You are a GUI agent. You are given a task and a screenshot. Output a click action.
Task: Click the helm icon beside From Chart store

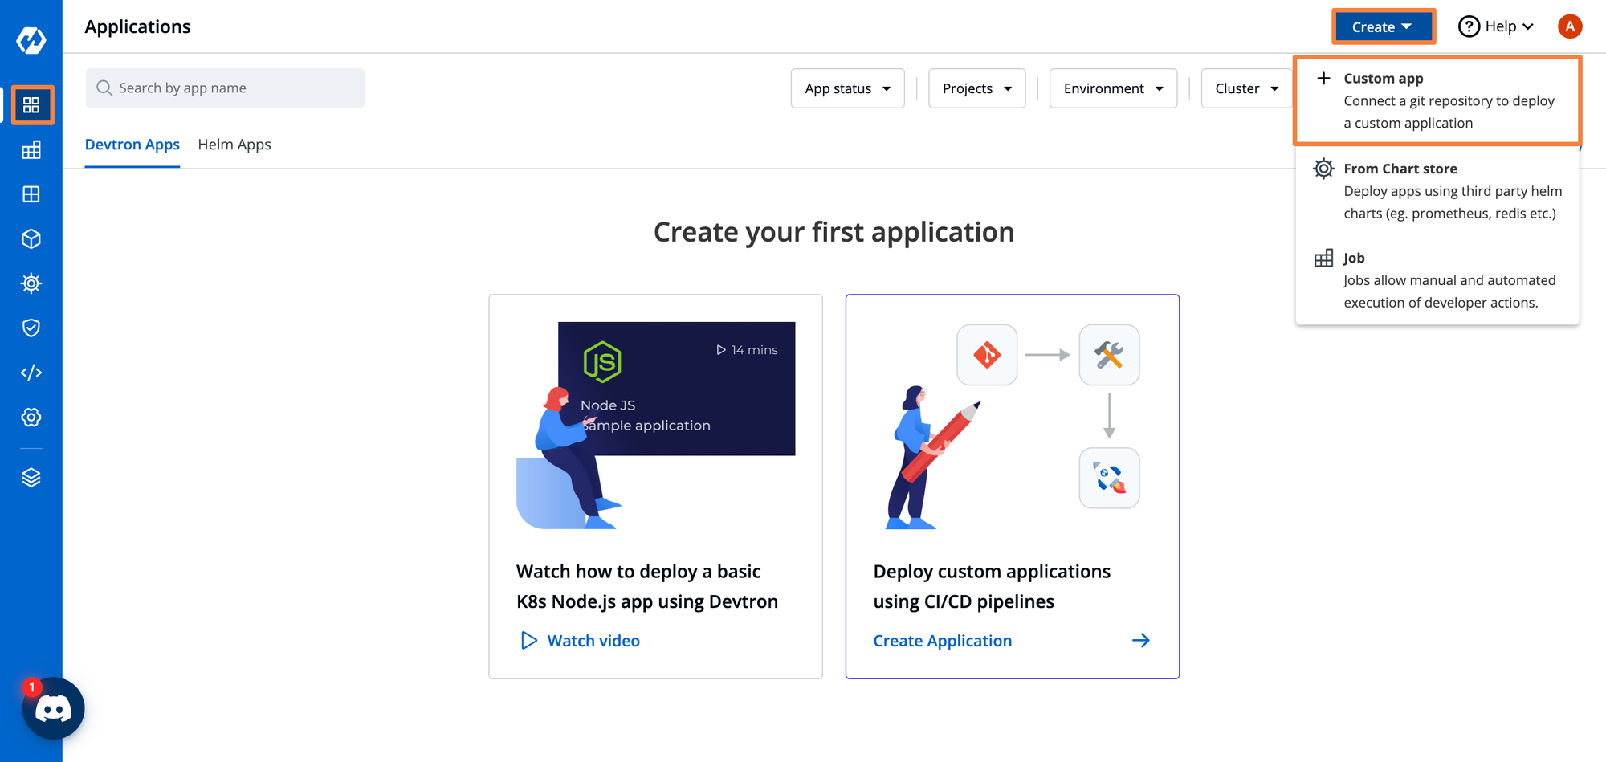[1323, 169]
